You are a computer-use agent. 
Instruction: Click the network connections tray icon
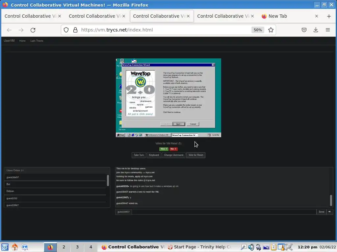(x=289, y=247)
